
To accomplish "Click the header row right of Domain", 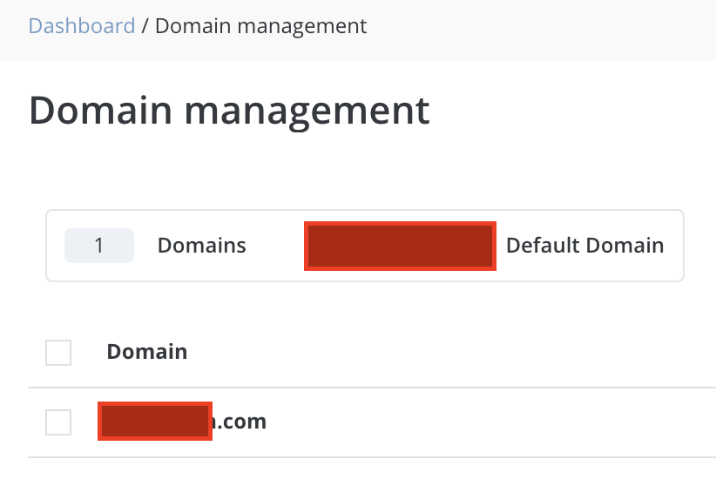I will [x=453, y=353].
